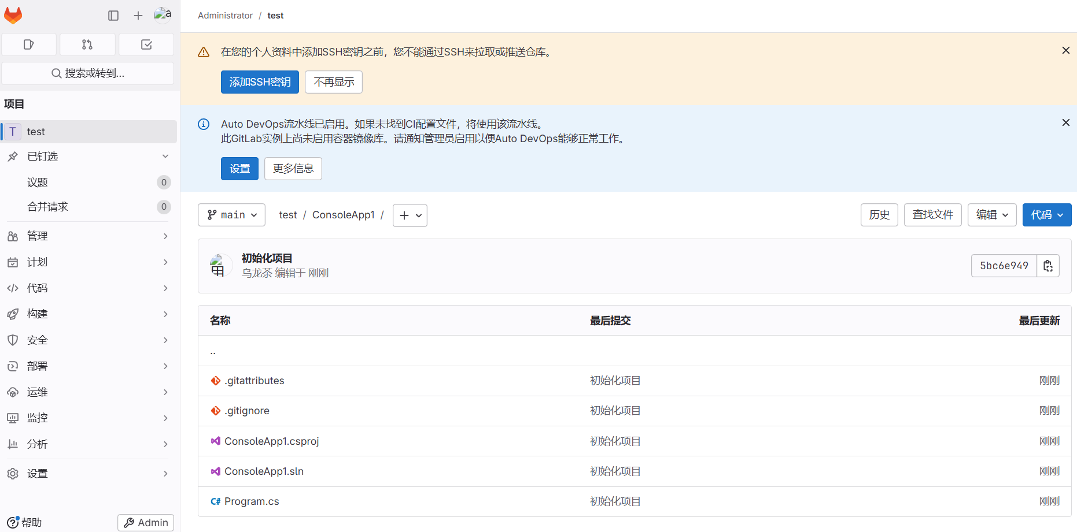This screenshot has height=532, width=1077.
Task: Copy the commit SHA with clipboard icon
Action: (x=1048, y=266)
